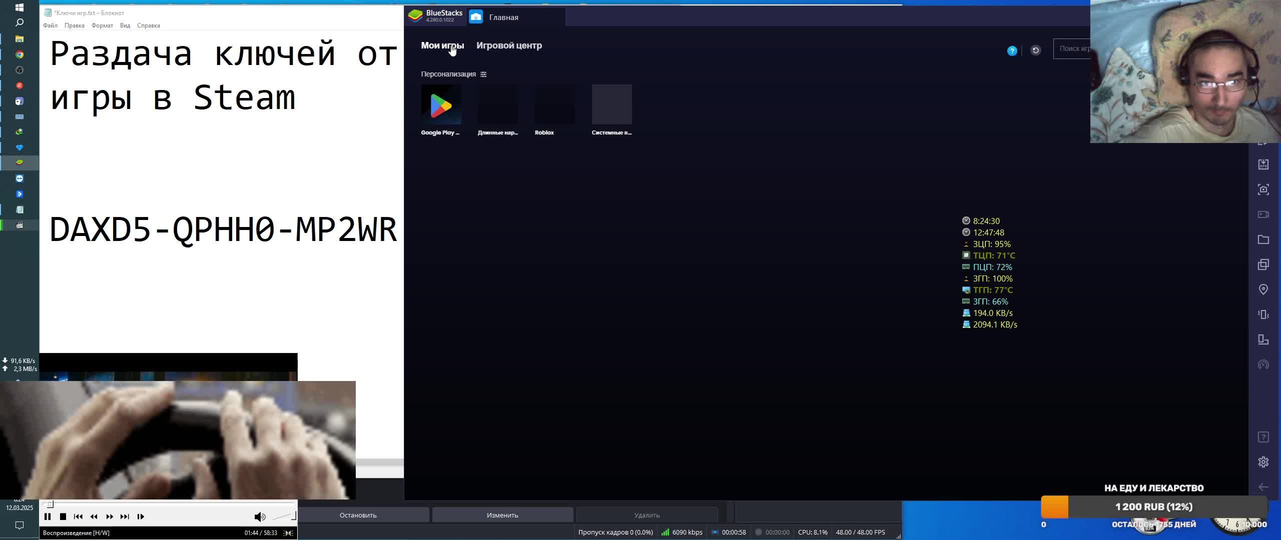Mute the media player speaker icon
This screenshot has height=540, width=1281.
point(259,516)
